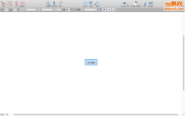The height and width of the screenshot is (116, 185).
Task: Open Quick Input (快速输入) tool
Action: pyautogui.click(x=22, y=3)
